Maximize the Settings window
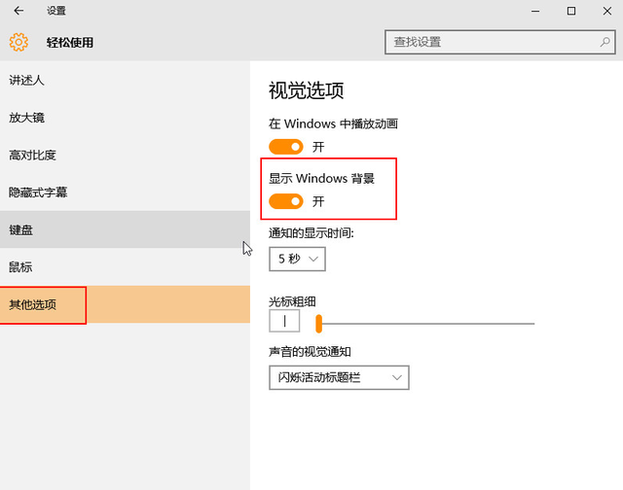 pos(571,11)
